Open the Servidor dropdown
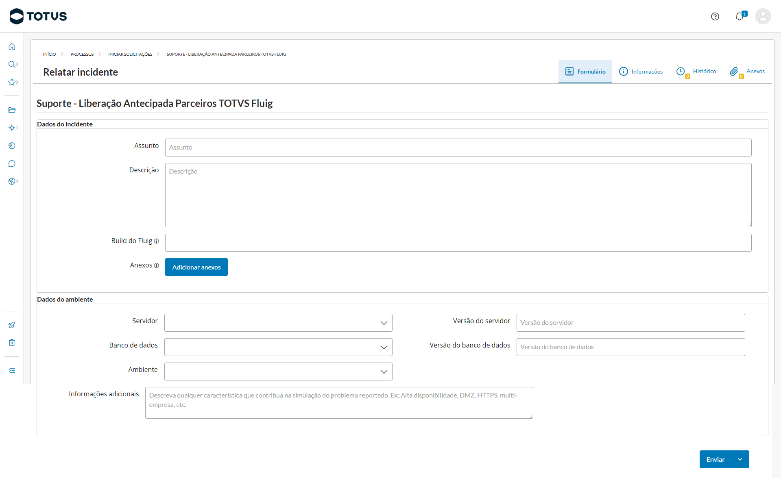 coord(278,323)
